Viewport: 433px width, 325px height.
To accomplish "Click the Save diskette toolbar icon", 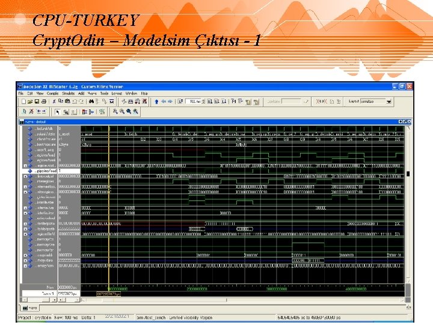I will pyautogui.click(x=37, y=102).
